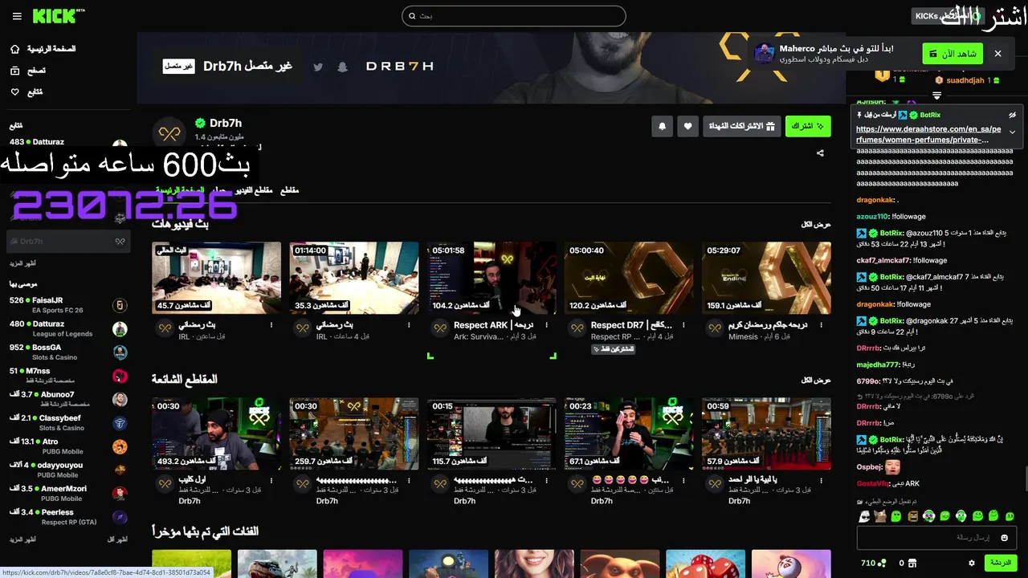View all popular clips link
Viewport: 1028px width, 578px height.
816,380
